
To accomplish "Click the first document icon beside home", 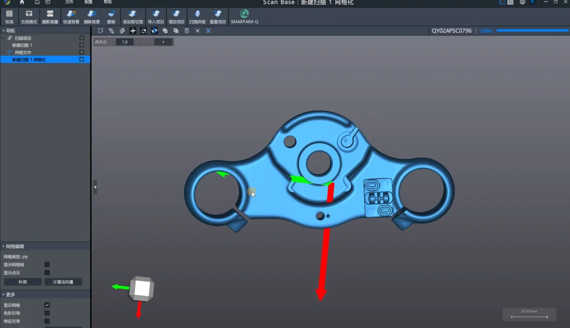I will point(37,2).
